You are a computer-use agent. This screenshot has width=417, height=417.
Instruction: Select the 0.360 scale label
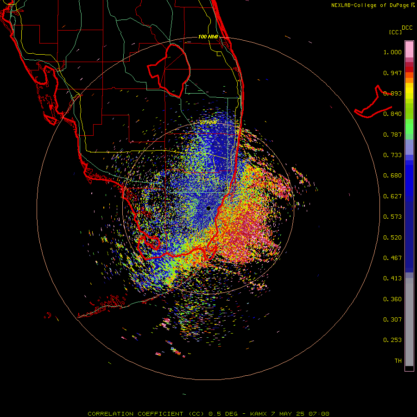click(x=392, y=299)
